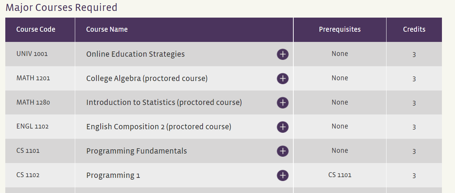455x193 pixels.
Task: Open plus icon for Introduction to Statistics
Action: point(282,102)
